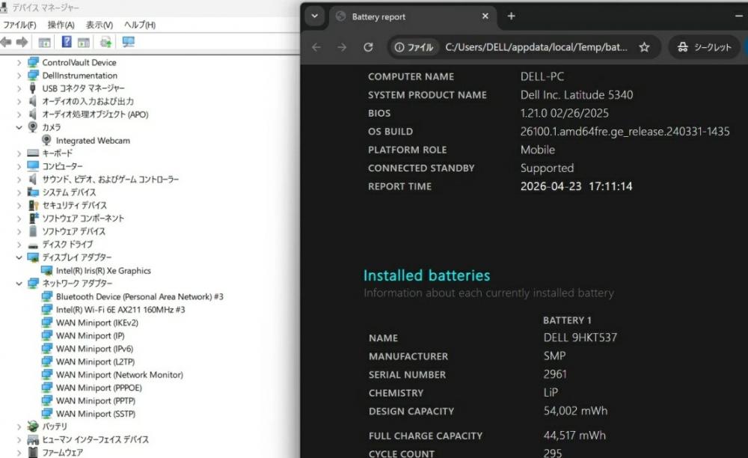Image resolution: width=748 pixels, height=458 pixels.
Task: Open a new browser tab
Action: 512,16
